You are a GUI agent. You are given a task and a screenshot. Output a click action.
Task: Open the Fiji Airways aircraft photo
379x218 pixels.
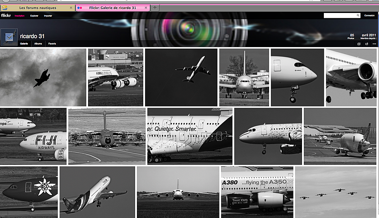(x=33, y=136)
